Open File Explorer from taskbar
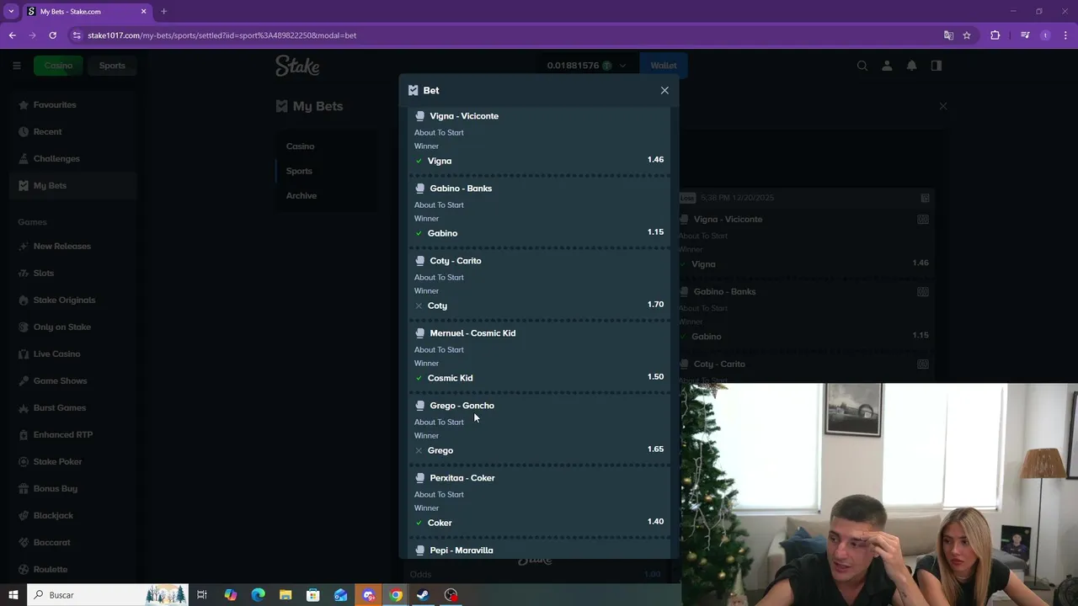 (x=286, y=595)
